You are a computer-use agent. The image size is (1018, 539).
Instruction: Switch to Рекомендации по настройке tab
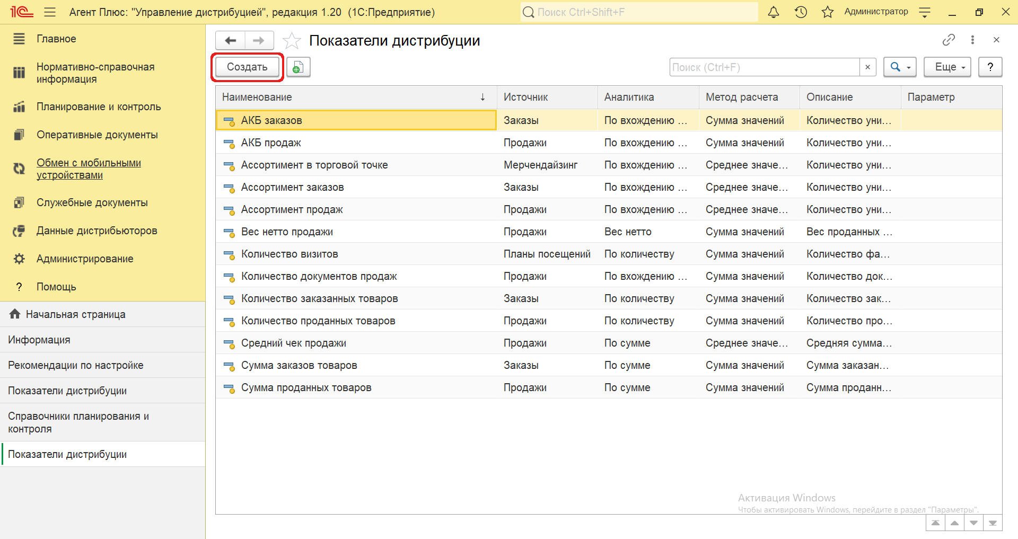pos(102,365)
